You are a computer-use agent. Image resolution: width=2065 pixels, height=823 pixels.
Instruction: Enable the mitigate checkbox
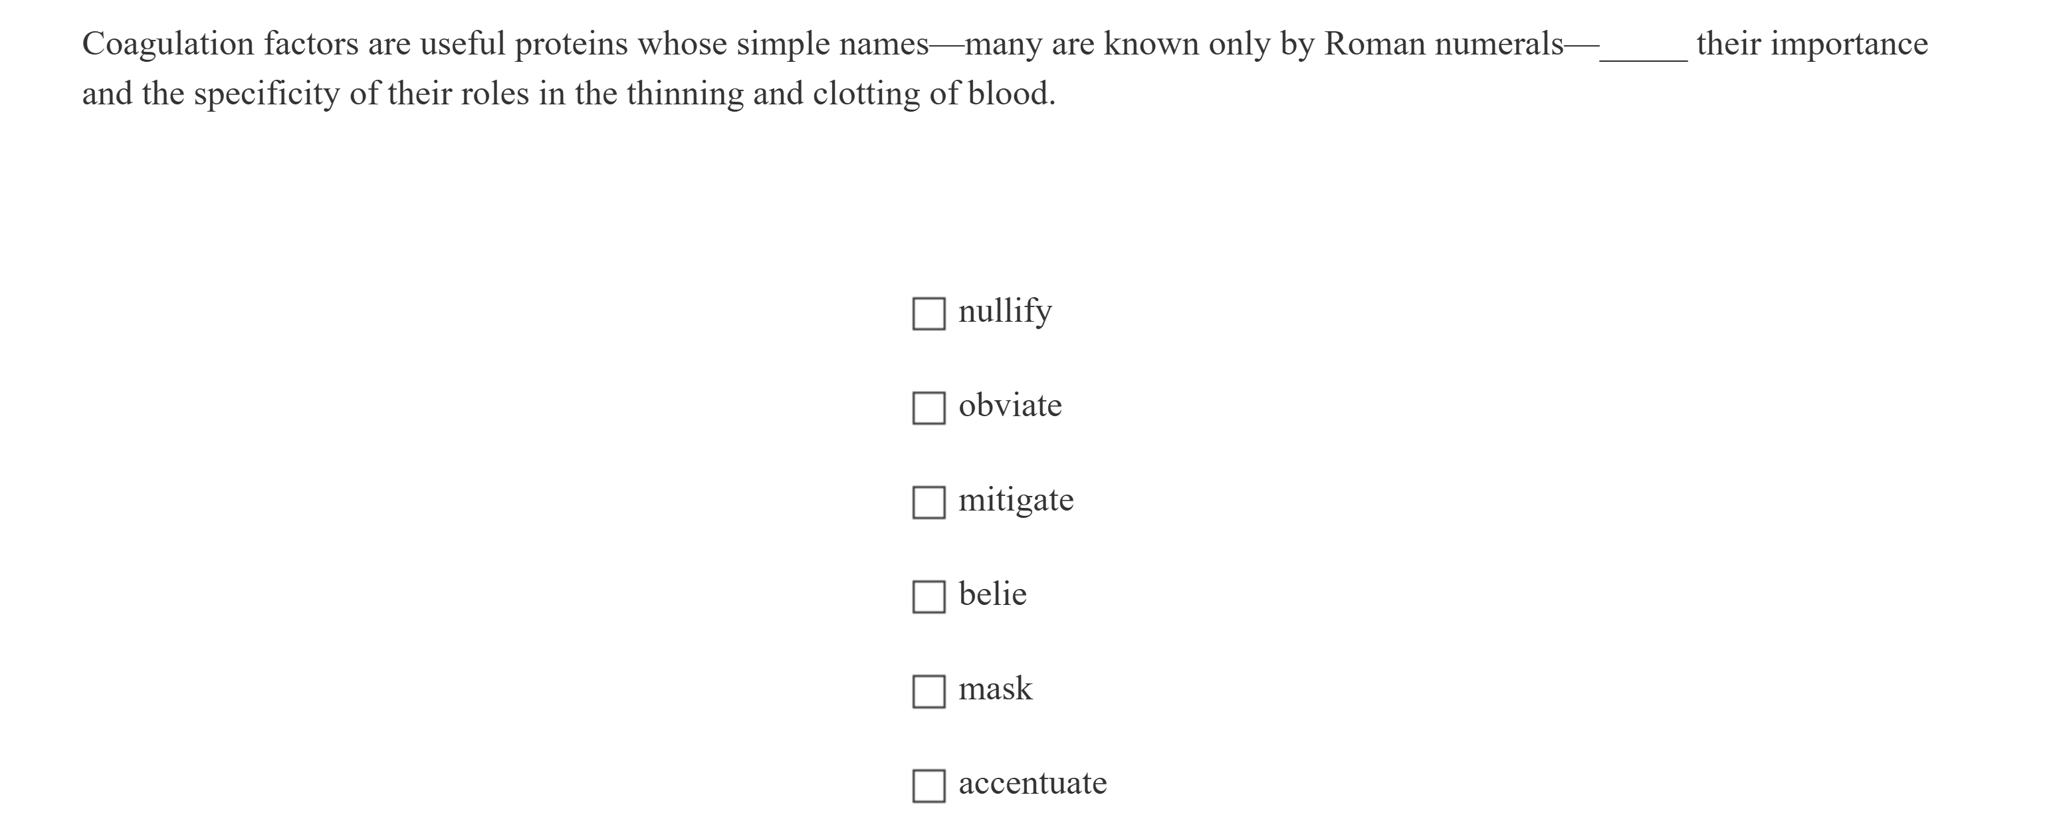coord(928,503)
